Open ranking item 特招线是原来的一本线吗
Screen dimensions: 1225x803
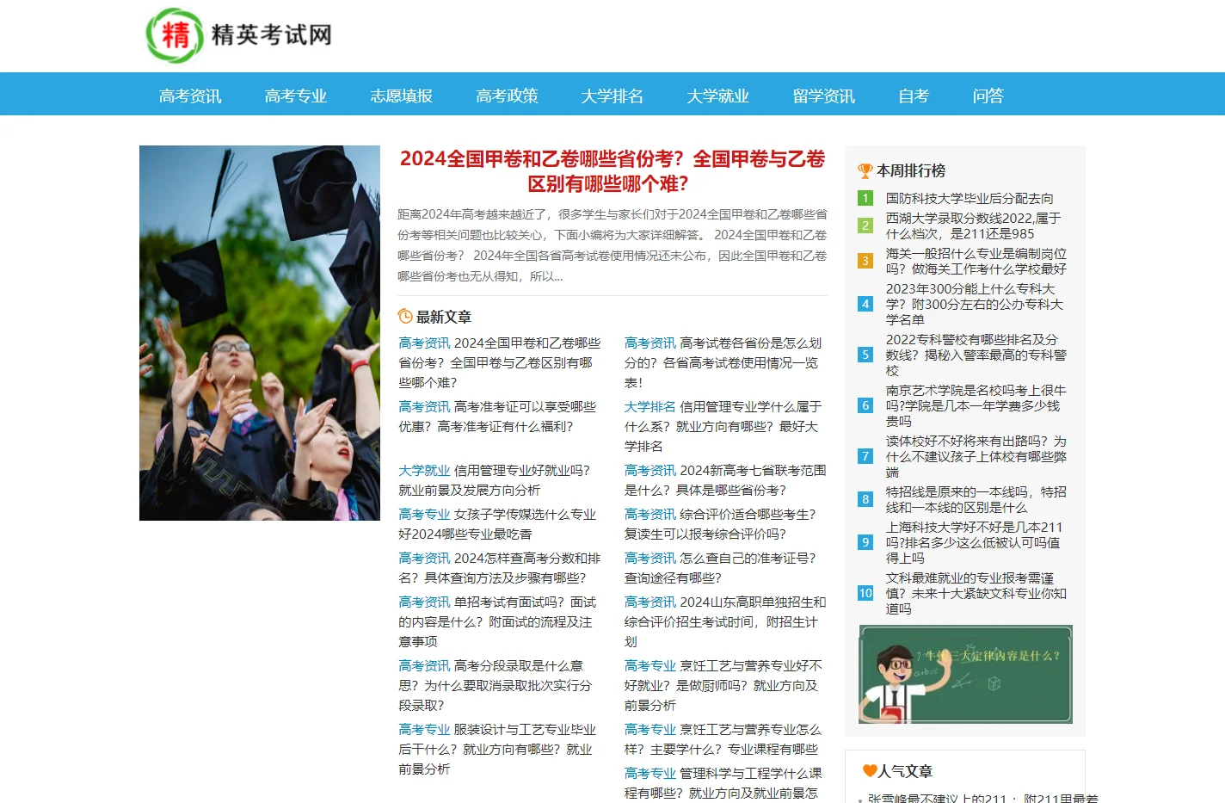coord(976,499)
